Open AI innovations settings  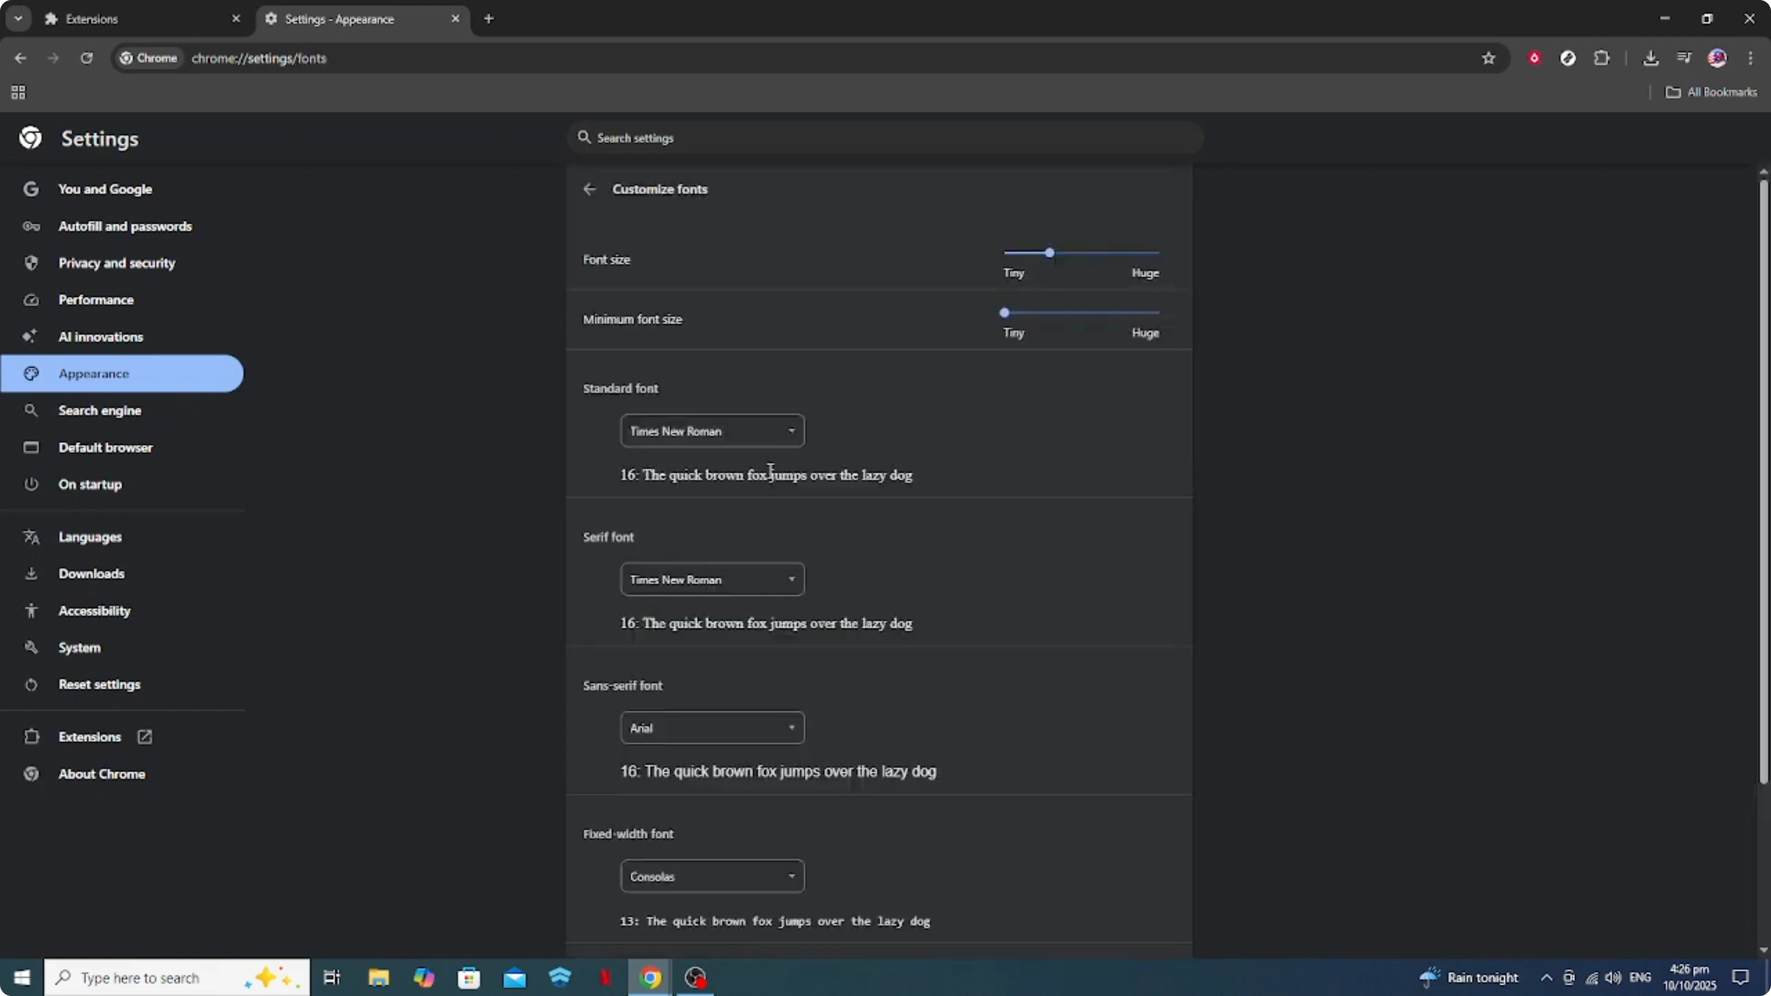coord(101,336)
